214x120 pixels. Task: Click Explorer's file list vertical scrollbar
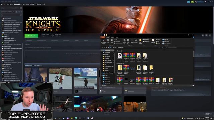(194, 54)
